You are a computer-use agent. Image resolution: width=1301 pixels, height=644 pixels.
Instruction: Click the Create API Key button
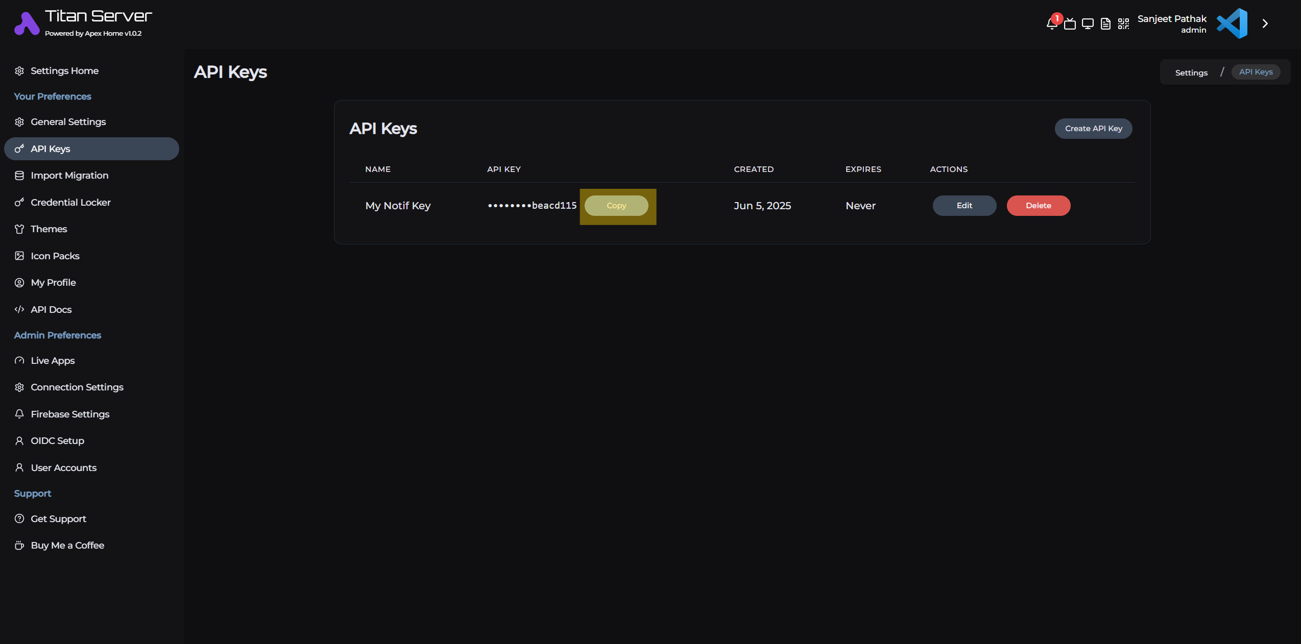pyautogui.click(x=1093, y=128)
